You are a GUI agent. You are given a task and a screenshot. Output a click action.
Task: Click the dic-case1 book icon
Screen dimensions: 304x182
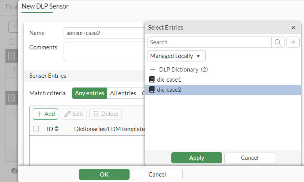152,79
